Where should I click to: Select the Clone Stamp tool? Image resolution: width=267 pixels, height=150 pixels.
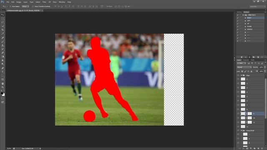click(x=3, y=45)
